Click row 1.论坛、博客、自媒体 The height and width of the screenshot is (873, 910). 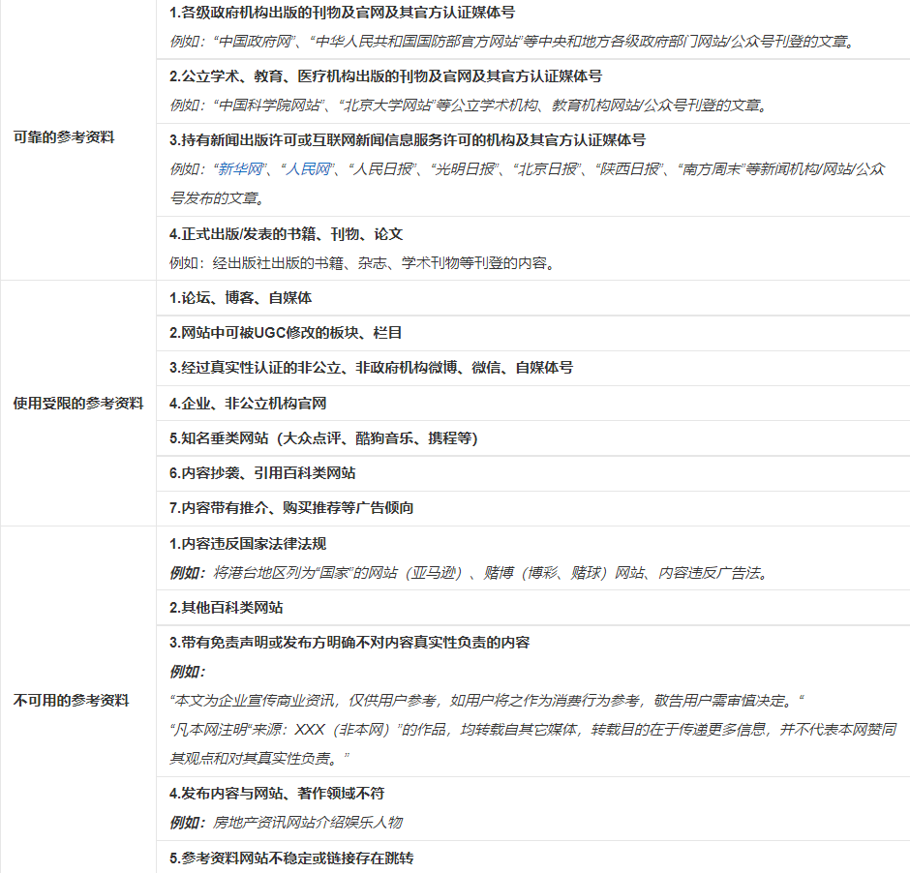[x=532, y=297]
